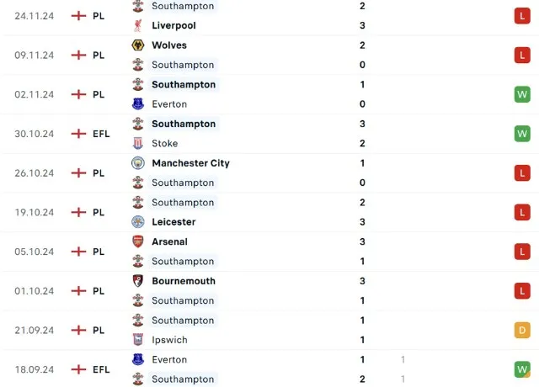Click the loss badge for Arsenal match
Viewport: 539px width, 387px height.
pyautogui.click(x=522, y=252)
